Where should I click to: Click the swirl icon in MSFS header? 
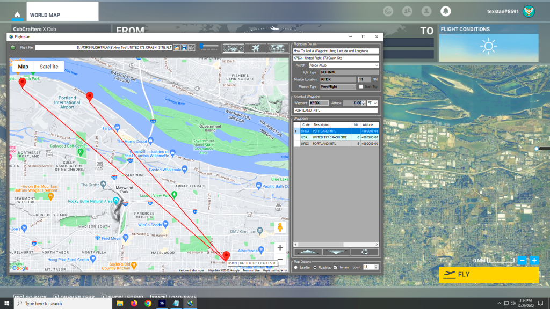point(388,11)
